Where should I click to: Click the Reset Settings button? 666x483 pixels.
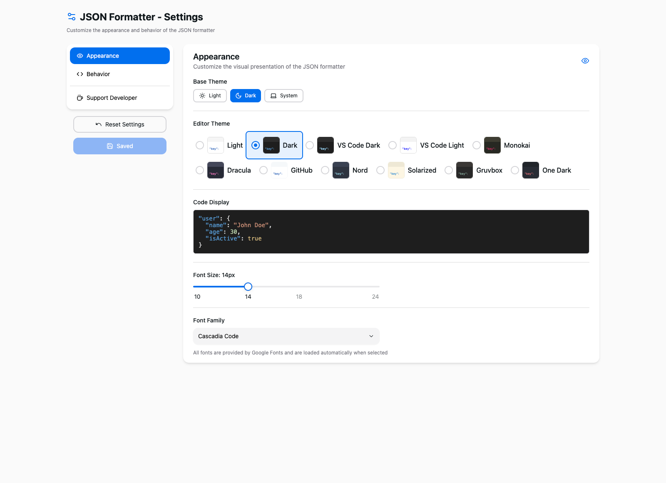click(120, 124)
